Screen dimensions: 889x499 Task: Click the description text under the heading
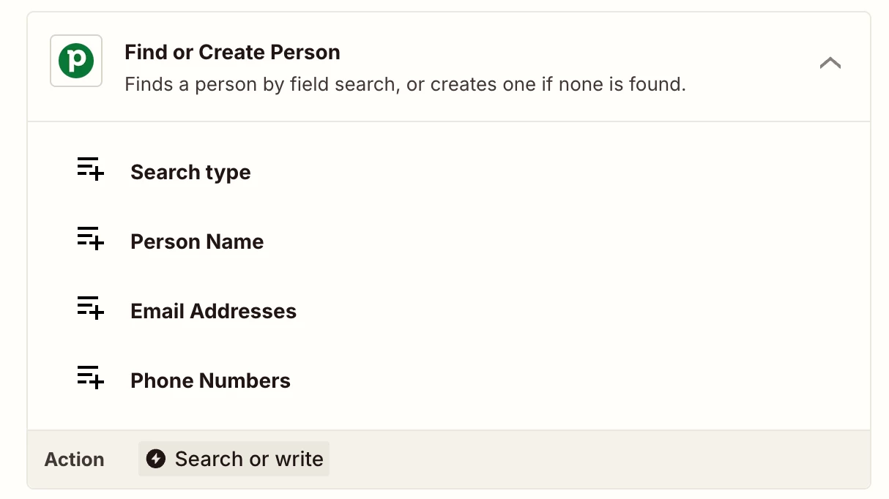(405, 84)
